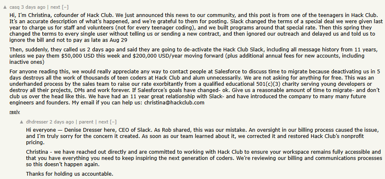Click paragraph starting 'Hi everyone — Denise Dresser'
Screen dimensions: 385x179
pos(204,136)
